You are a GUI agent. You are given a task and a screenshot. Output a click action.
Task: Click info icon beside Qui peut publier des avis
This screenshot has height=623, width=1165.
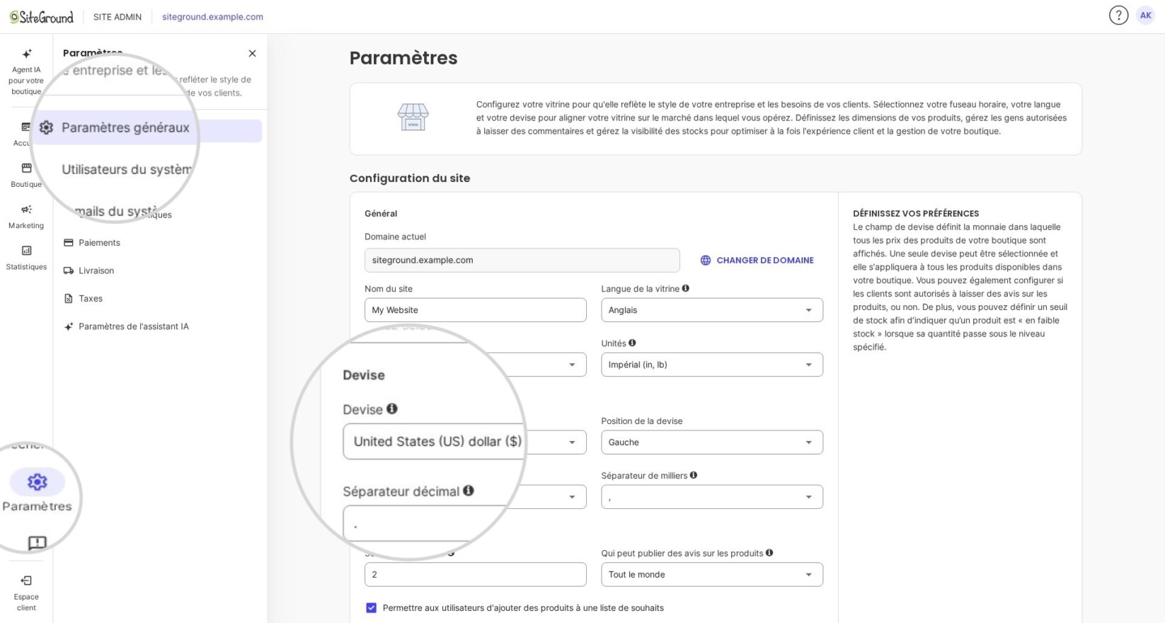(769, 553)
